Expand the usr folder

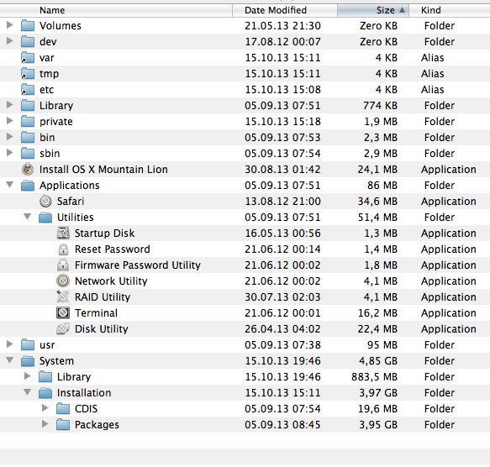[x=10, y=344]
